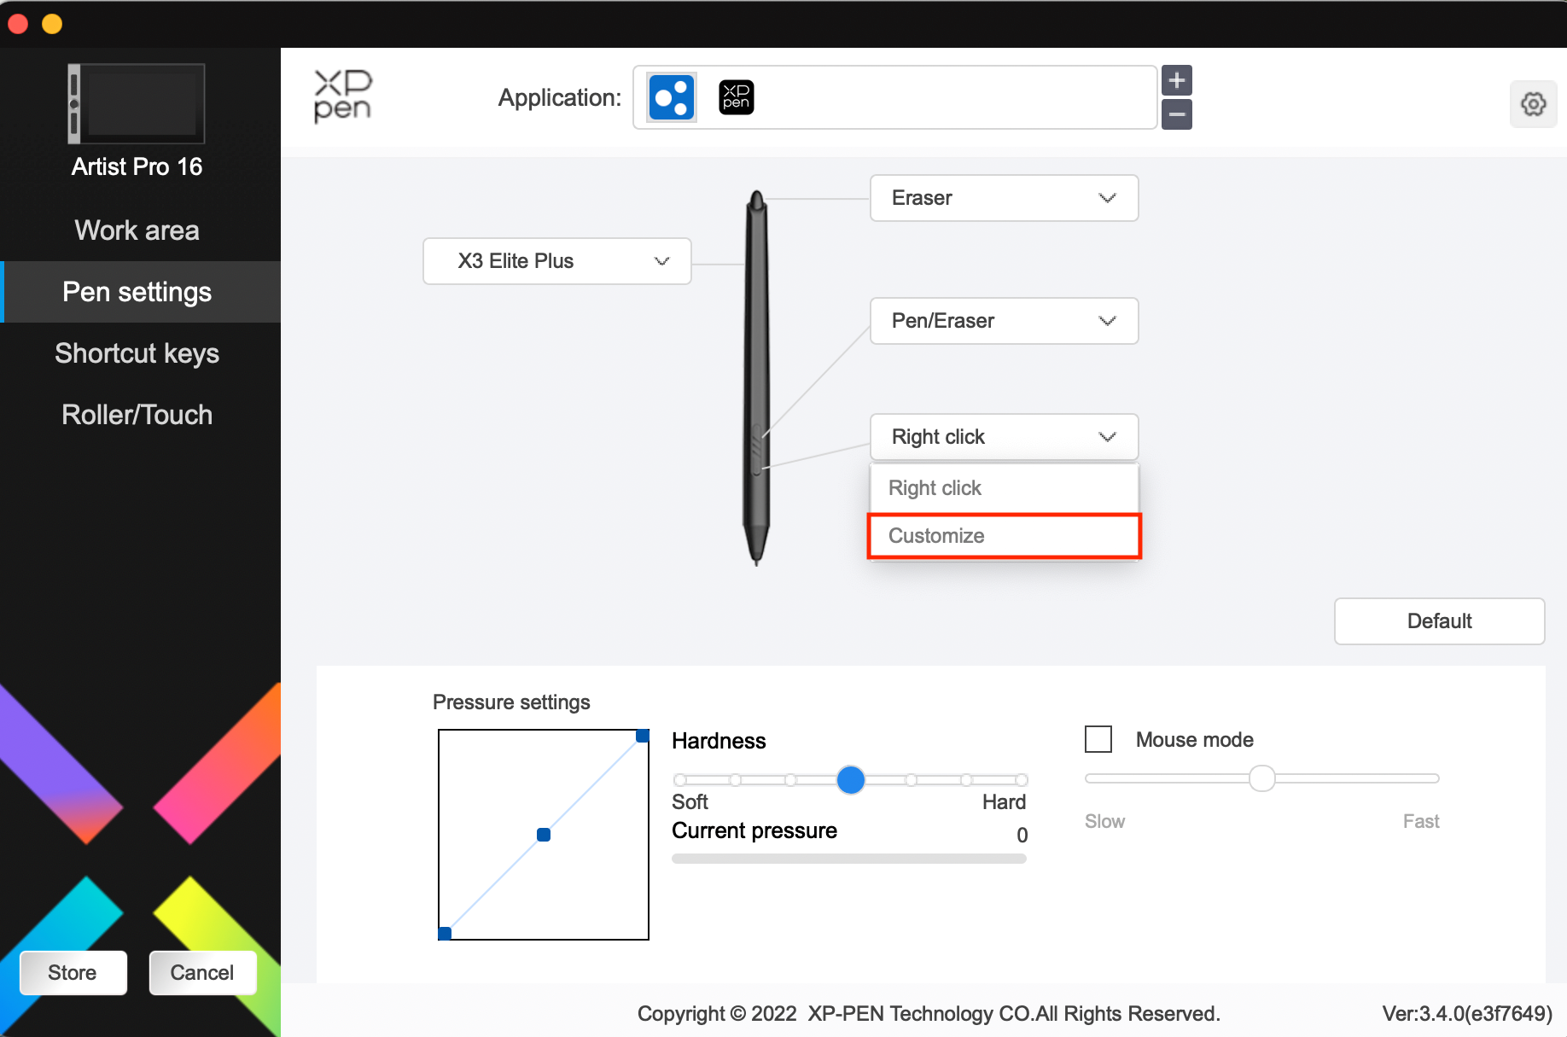Click the pen illustration side buttons
Image resolution: width=1567 pixels, height=1037 pixels.
[x=756, y=449]
